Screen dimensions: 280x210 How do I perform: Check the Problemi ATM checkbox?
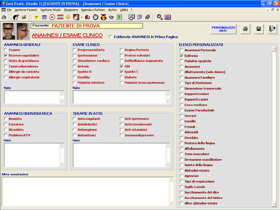pos(6,135)
